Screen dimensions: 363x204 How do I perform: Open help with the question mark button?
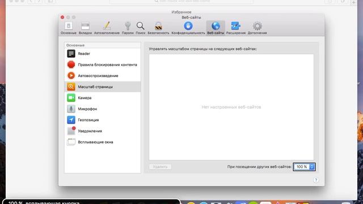coord(316,180)
